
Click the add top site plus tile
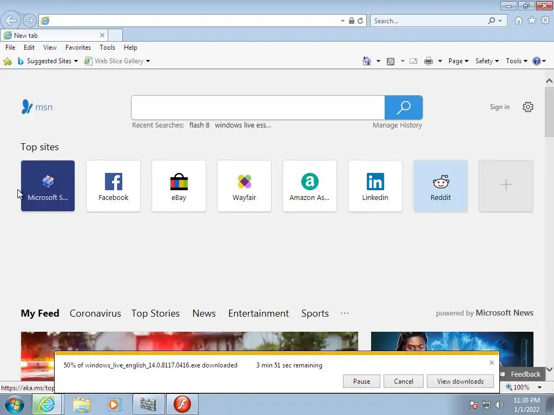point(506,186)
